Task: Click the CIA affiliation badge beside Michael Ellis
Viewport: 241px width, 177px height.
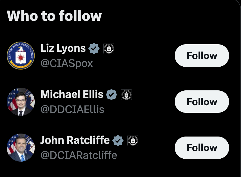Action: coord(126,94)
